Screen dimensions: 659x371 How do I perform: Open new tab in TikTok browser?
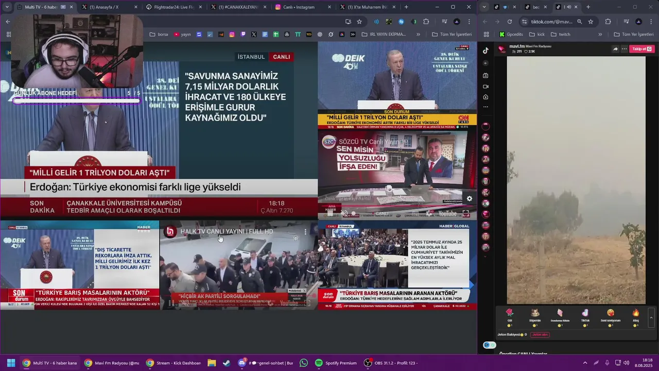point(588,7)
